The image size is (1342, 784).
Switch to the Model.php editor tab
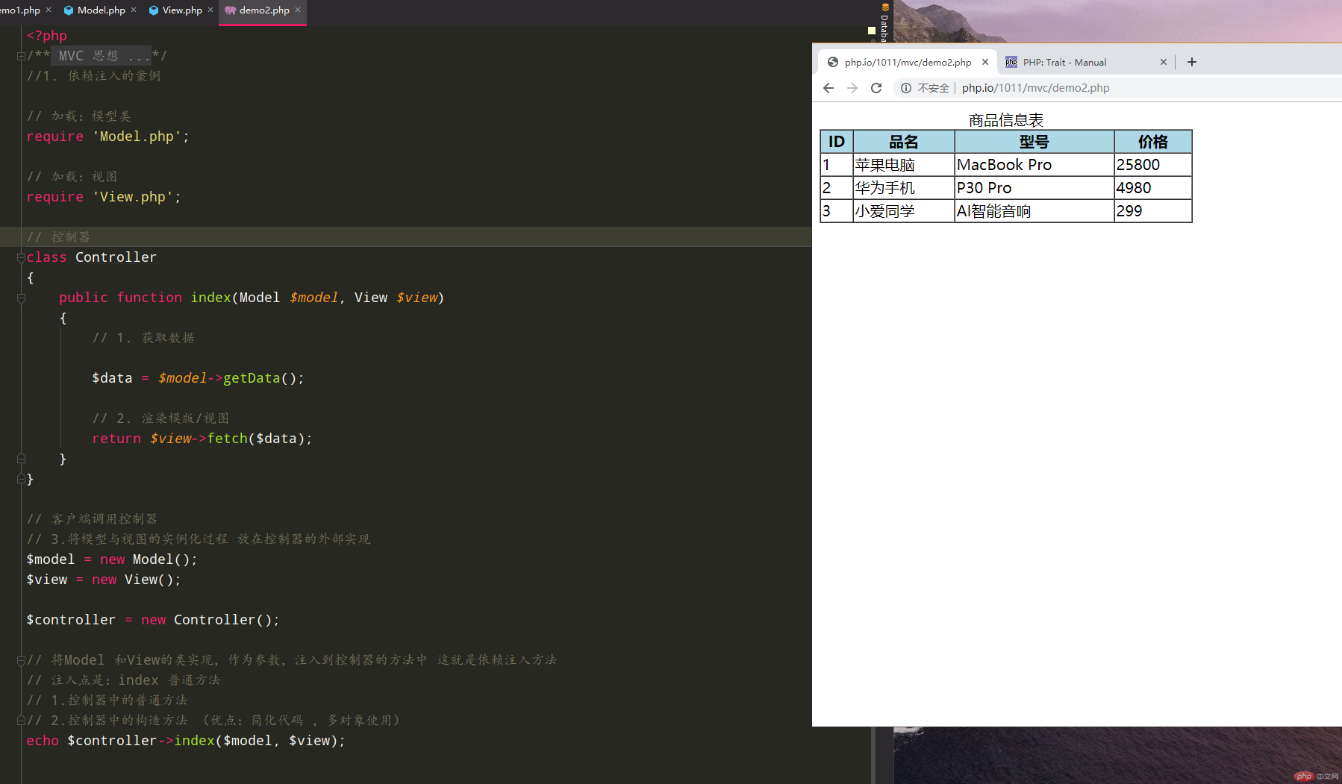(100, 10)
